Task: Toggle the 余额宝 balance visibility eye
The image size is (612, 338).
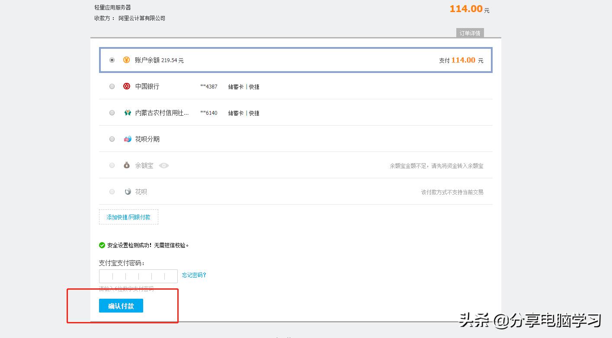Action: (x=164, y=165)
